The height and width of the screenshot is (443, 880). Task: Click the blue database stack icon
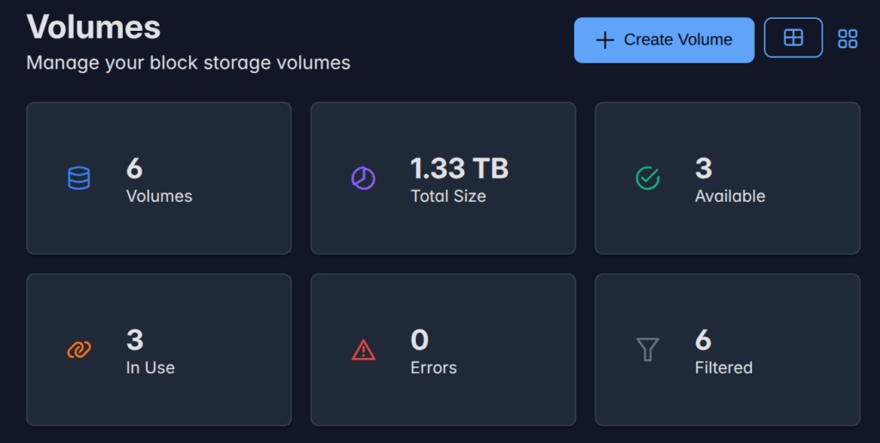(78, 178)
